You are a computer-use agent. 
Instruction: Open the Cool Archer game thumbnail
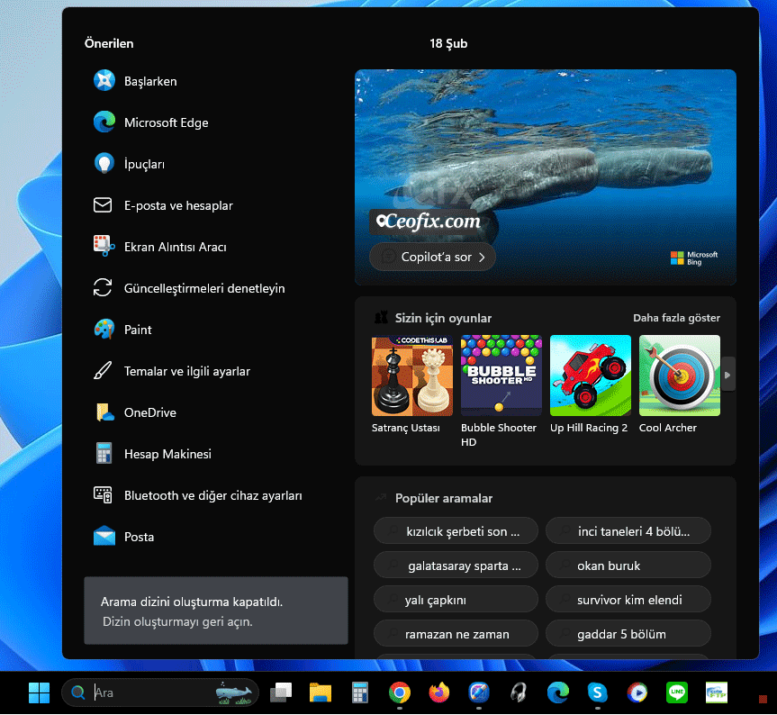(x=680, y=376)
